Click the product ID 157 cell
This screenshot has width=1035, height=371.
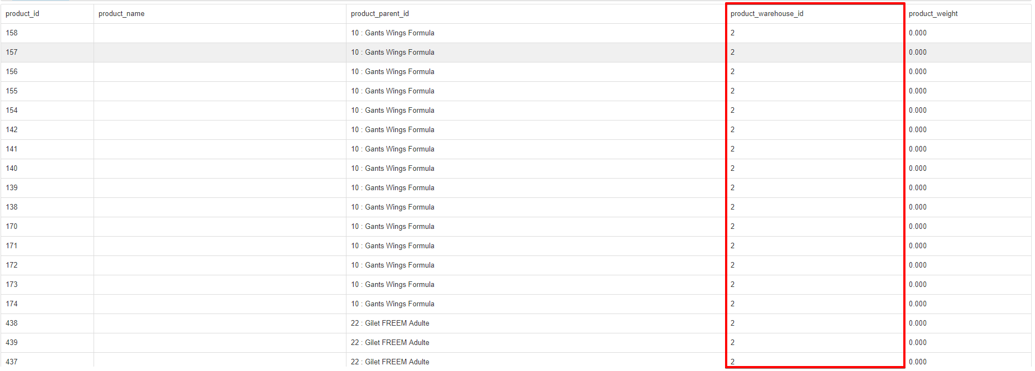(x=12, y=53)
